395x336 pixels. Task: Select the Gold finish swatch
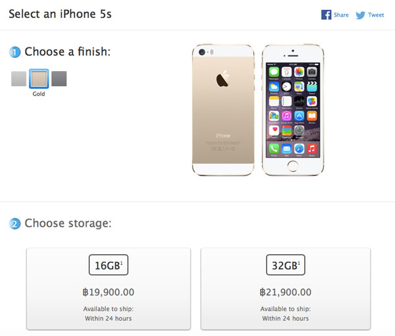(39, 78)
